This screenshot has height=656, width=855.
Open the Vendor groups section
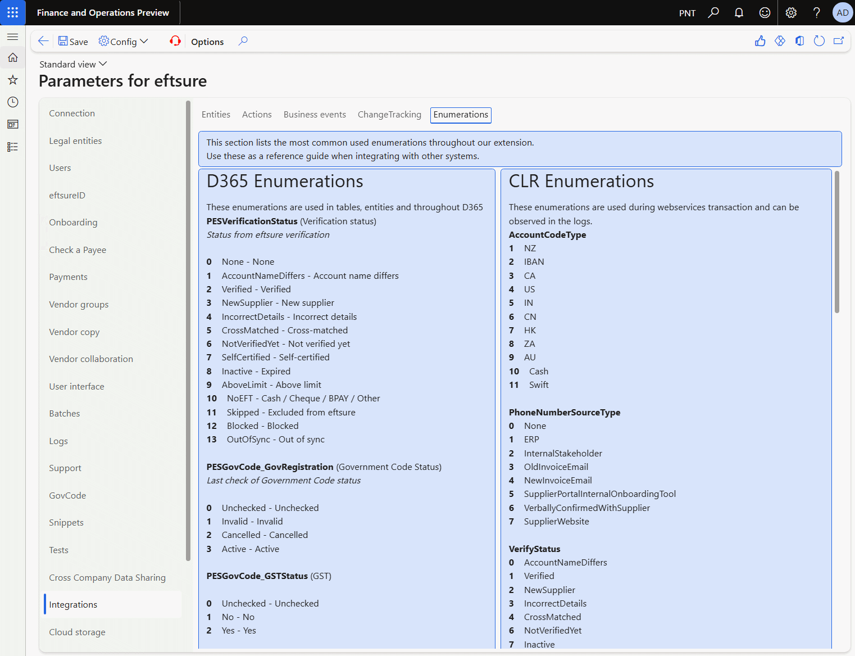coord(79,305)
